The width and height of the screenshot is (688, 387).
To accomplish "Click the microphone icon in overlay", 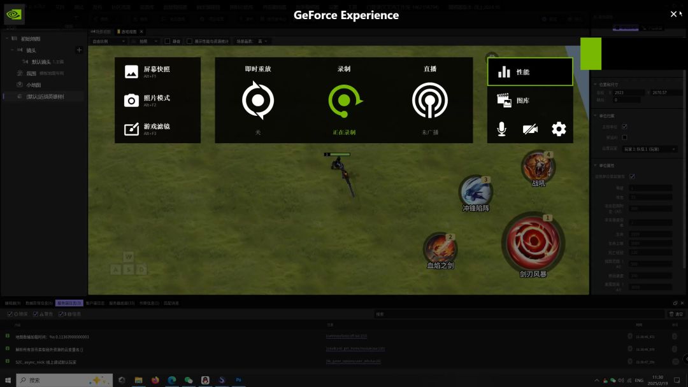I will [x=502, y=129].
